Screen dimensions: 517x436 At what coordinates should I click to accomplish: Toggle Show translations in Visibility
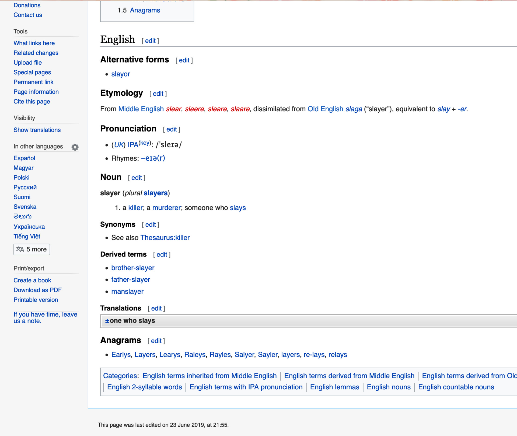37,130
